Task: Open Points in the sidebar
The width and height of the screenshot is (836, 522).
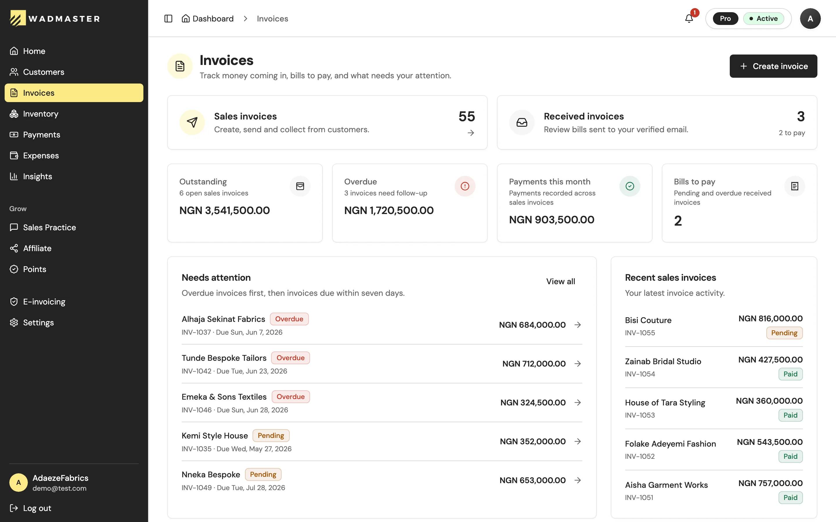Action: point(74,269)
